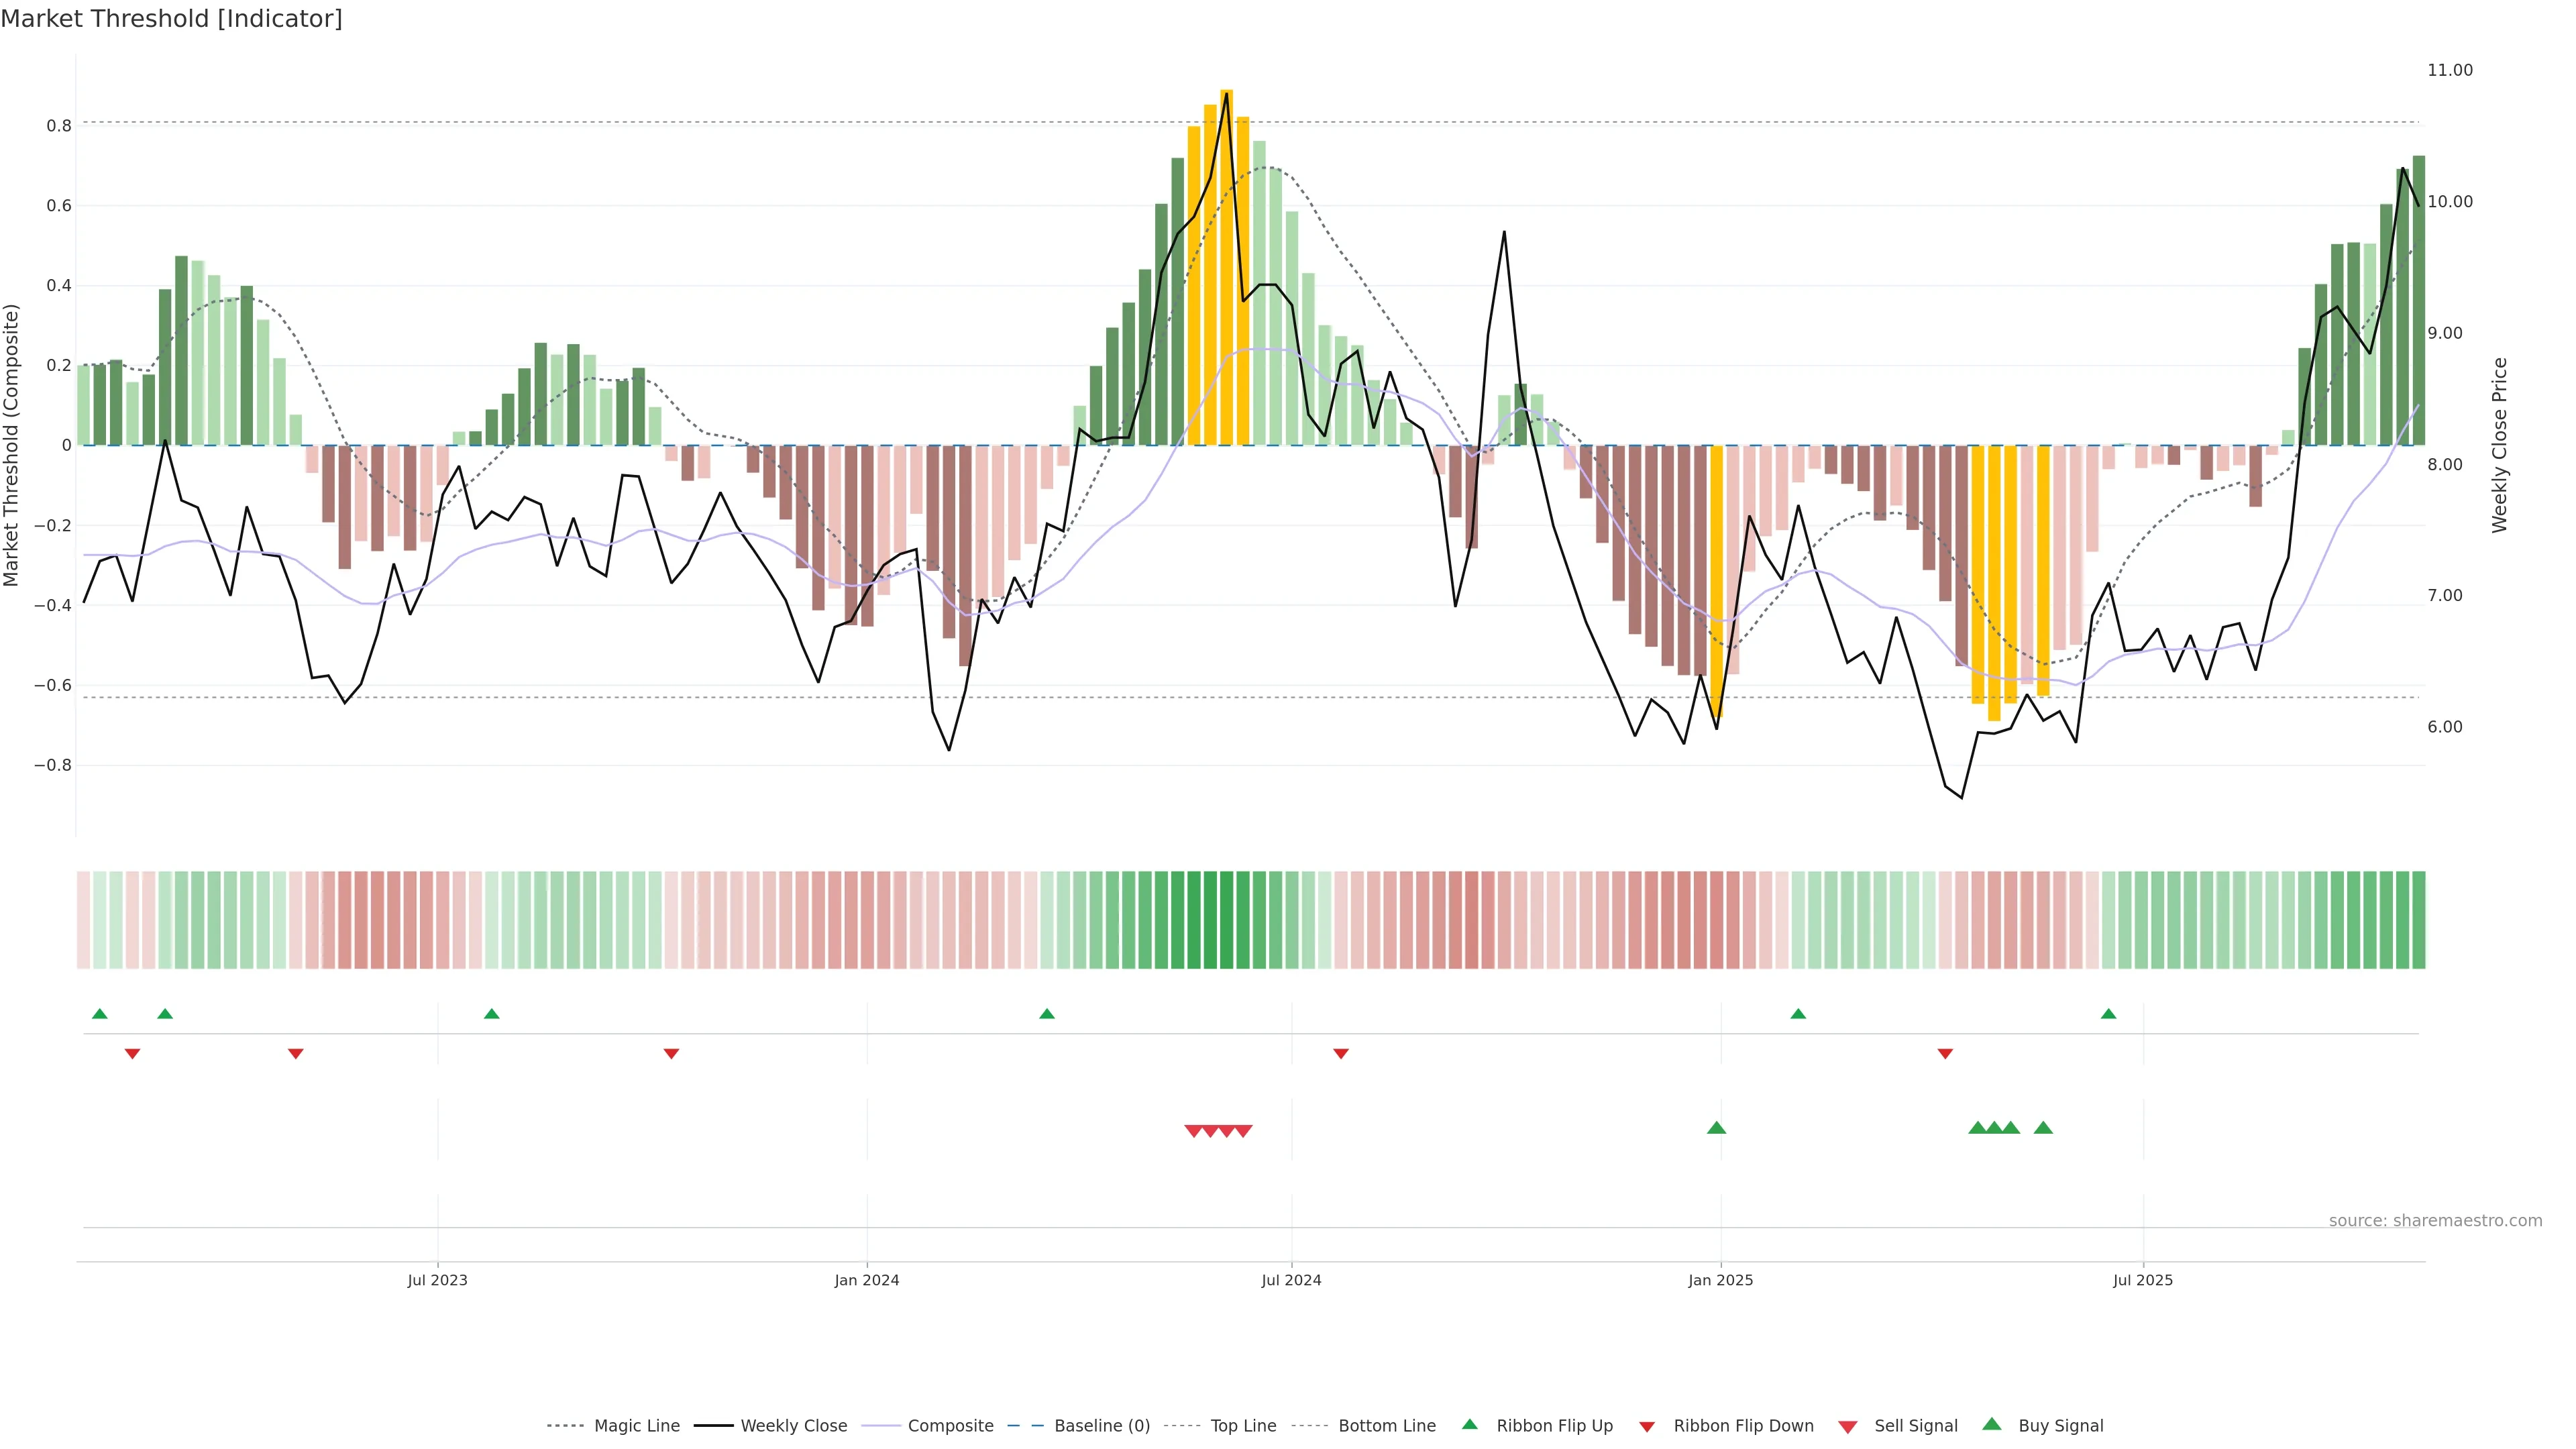The height and width of the screenshot is (1449, 2576).
Task: Click the Buy Signal legend triangle icon
Action: click(1991, 1424)
